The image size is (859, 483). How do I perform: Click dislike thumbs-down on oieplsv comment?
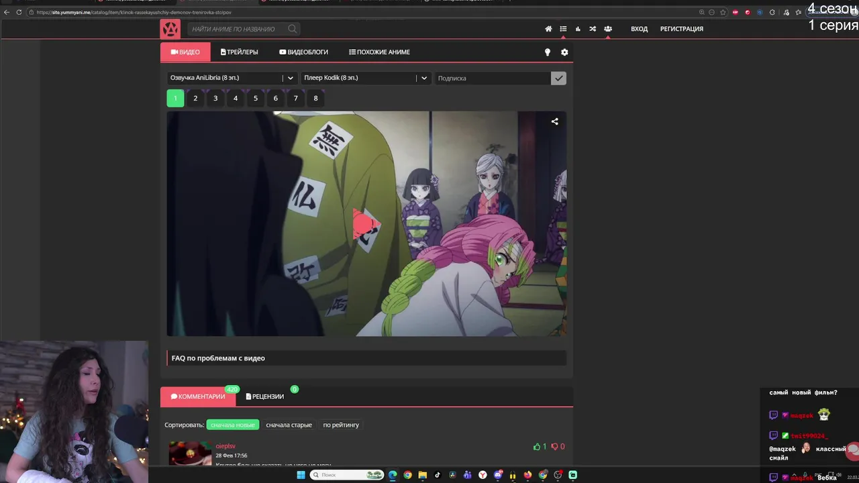pyautogui.click(x=555, y=446)
